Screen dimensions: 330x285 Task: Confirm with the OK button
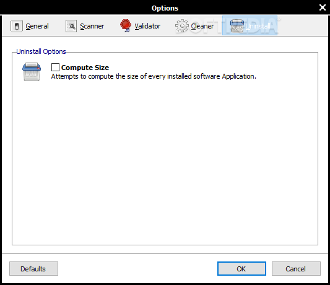[x=241, y=268]
